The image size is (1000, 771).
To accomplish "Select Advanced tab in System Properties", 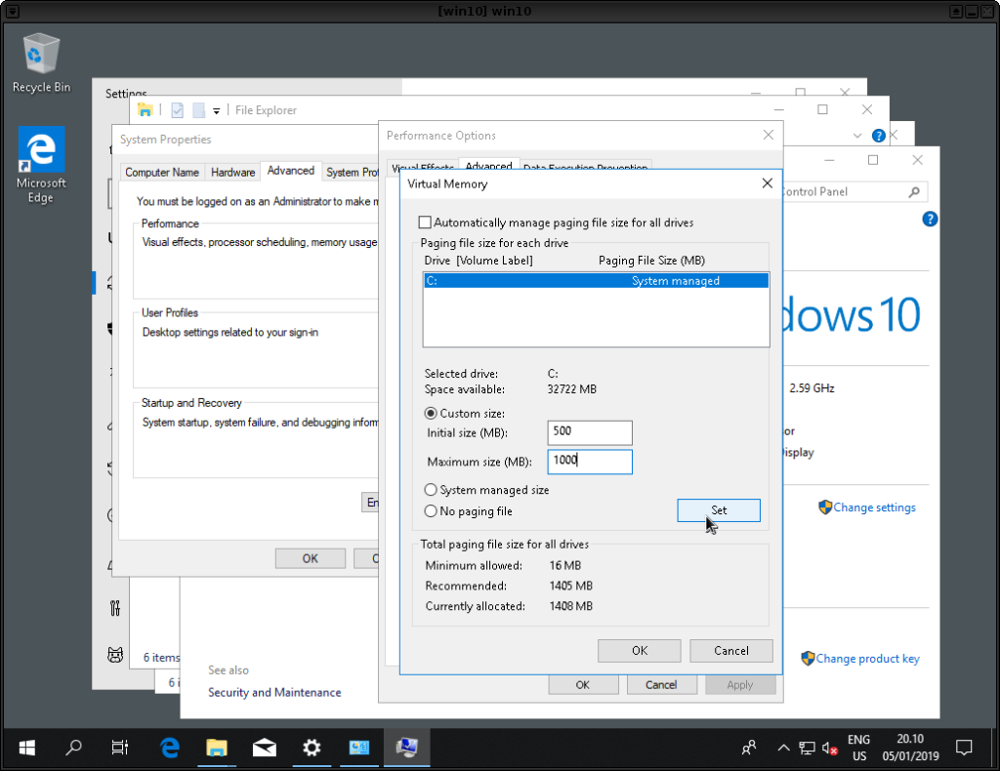I will 291,171.
